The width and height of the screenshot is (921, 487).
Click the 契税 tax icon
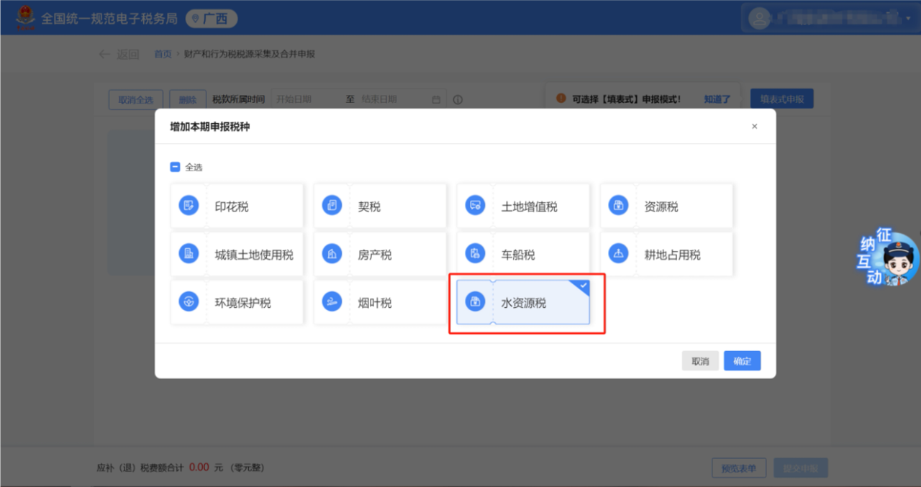click(332, 206)
